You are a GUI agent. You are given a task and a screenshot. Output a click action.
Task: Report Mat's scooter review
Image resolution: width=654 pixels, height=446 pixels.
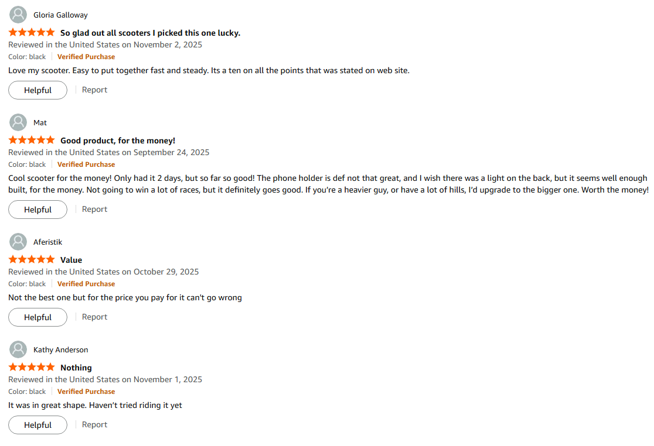coord(94,209)
